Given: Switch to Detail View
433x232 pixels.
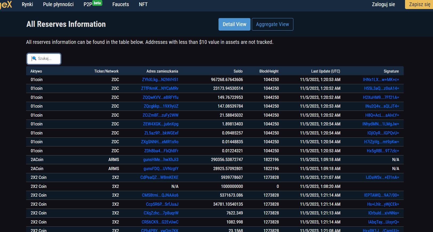Looking at the screenshot, I should 234,24.
